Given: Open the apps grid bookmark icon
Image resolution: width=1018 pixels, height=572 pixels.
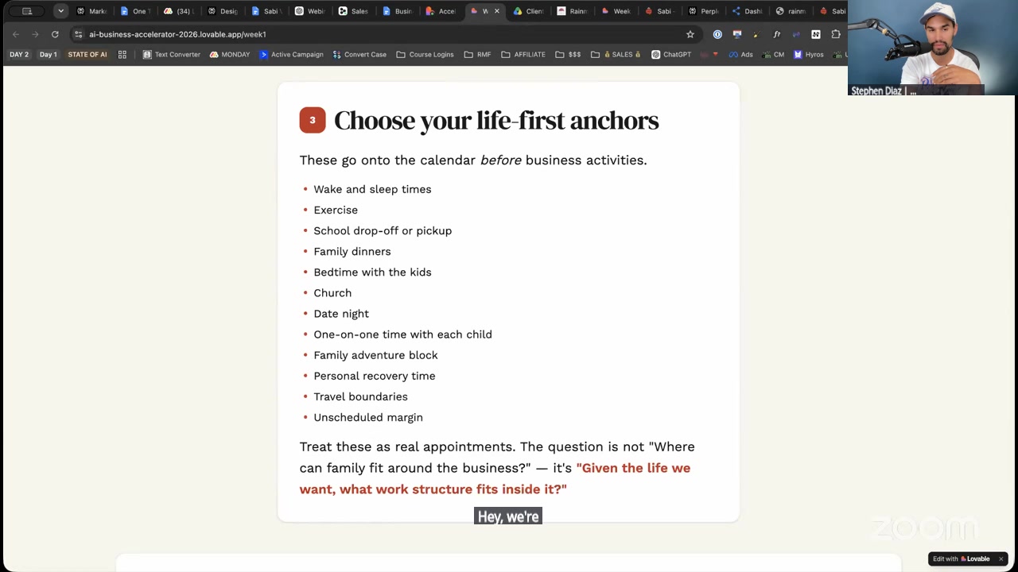Looking at the screenshot, I should pyautogui.click(x=122, y=55).
